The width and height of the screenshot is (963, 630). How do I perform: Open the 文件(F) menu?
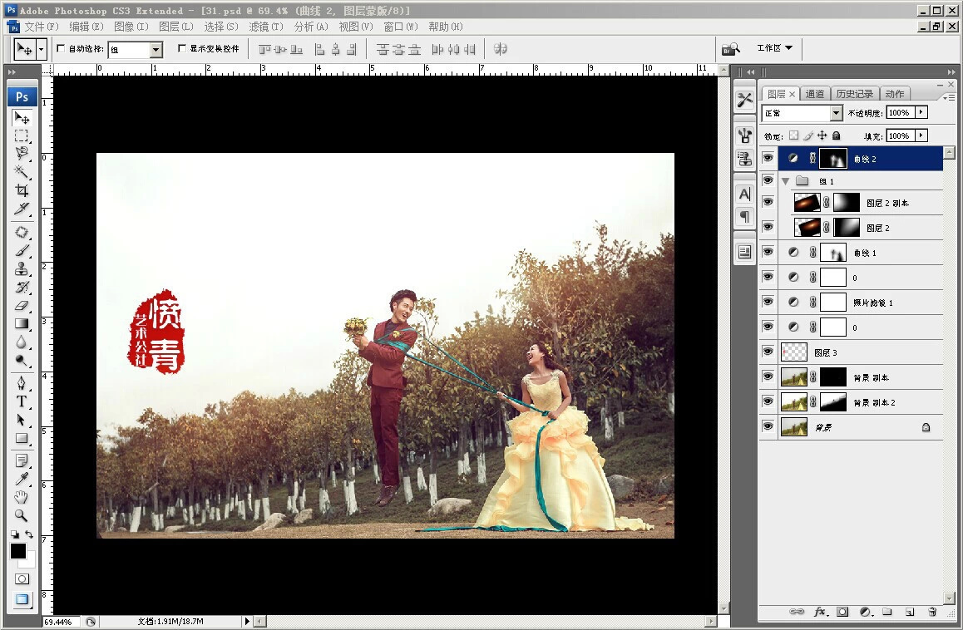pyautogui.click(x=41, y=27)
